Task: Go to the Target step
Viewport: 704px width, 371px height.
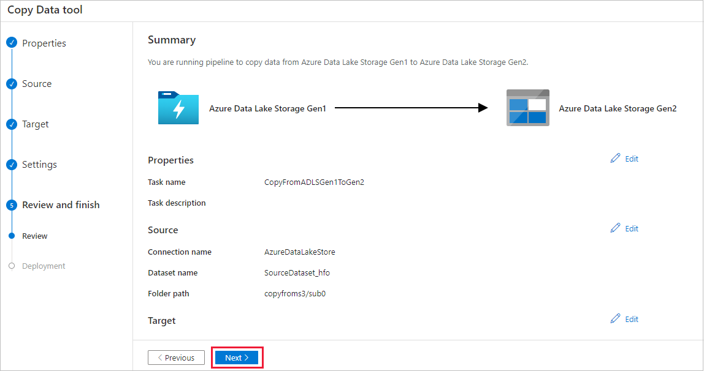Action: click(x=36, y=124)
